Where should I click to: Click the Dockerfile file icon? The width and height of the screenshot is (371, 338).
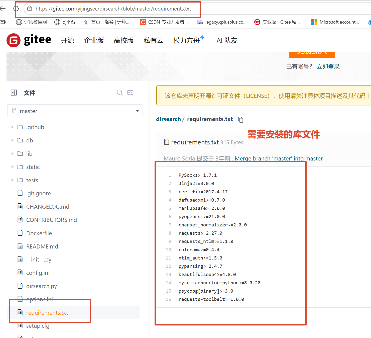pos(20,233)
